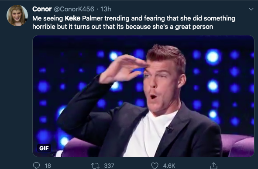
Task: Click the bold Keke word in the tweet
Action: coord(72,18)
